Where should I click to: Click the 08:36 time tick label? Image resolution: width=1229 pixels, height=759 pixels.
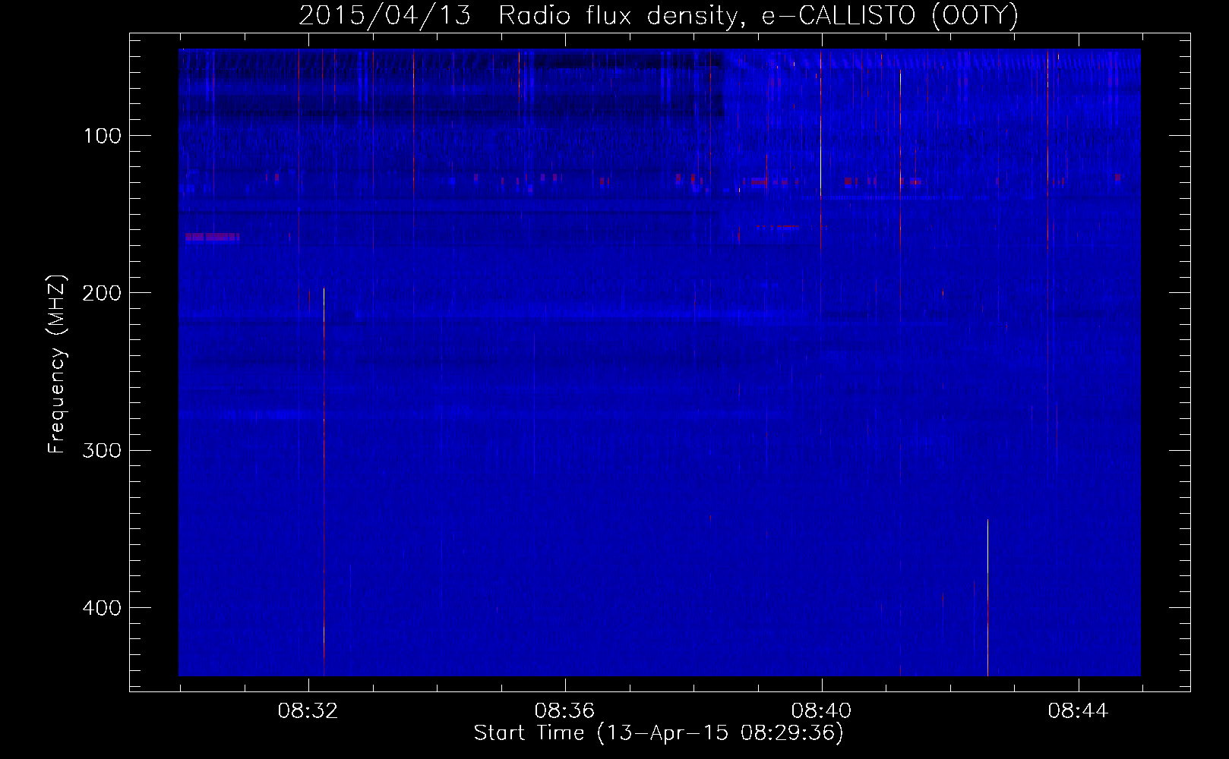pyautogui.click(x=564, y=711)
